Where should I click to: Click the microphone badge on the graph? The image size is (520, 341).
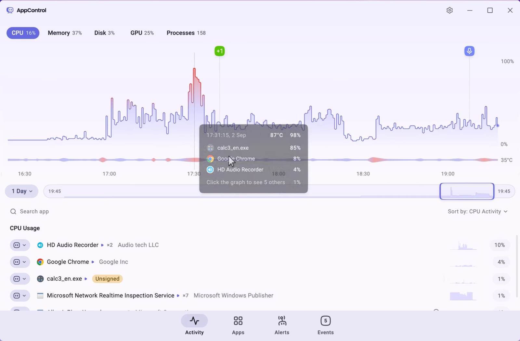coord(469,51)
